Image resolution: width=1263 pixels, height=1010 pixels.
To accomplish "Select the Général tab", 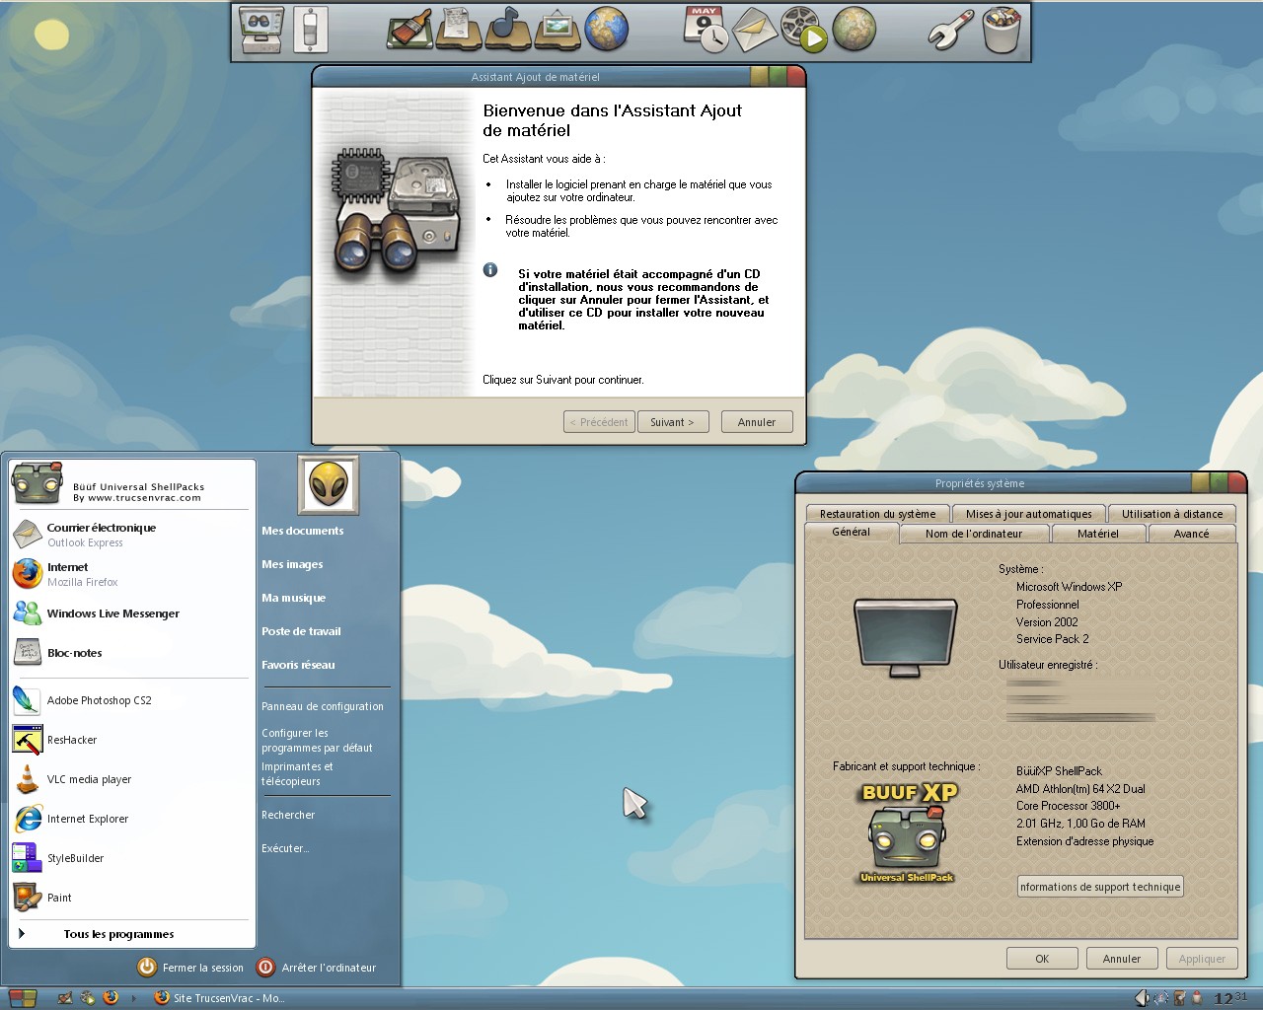I will [x=852, y=533].
